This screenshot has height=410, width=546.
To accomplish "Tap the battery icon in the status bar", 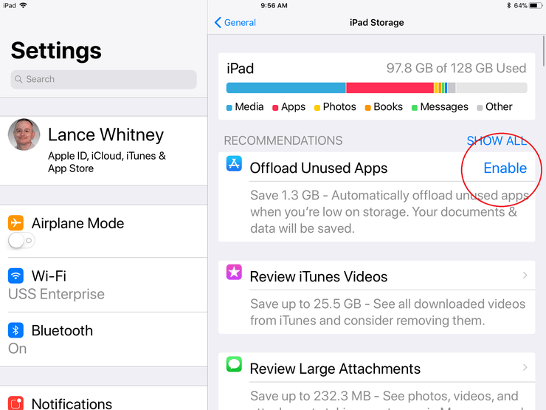I will [536, 6].
